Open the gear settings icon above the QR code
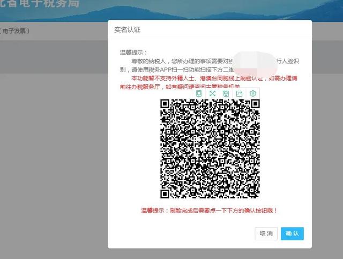Screen dimensions: 343x259 253,93
